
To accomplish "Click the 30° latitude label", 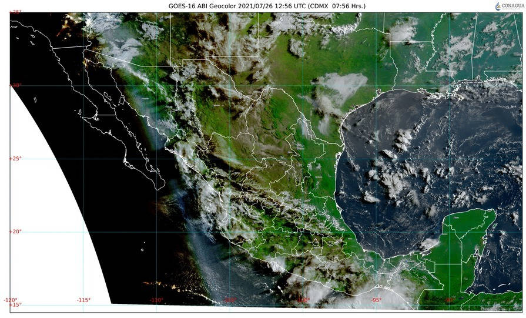I will [x=16, y=85].
